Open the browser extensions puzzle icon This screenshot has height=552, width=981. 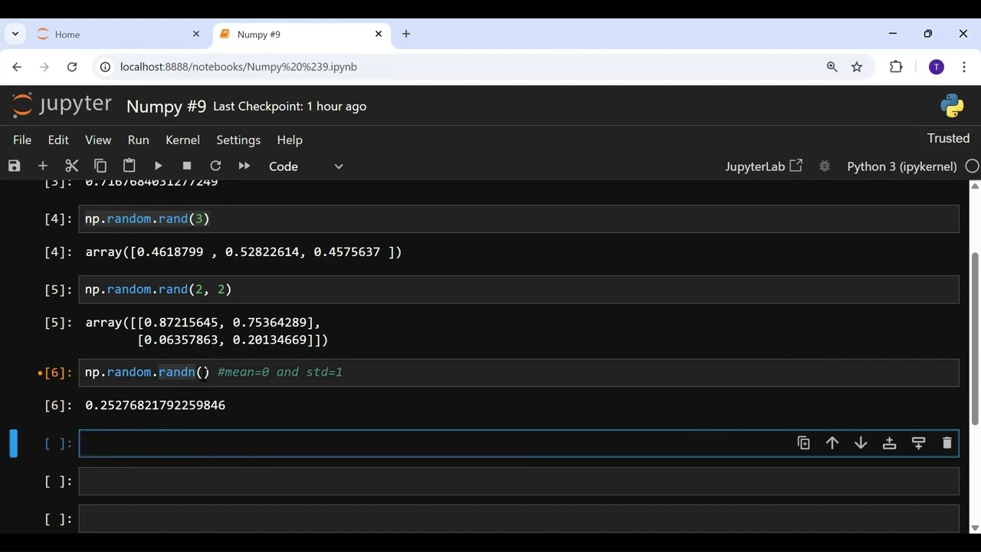pos(896,67)
